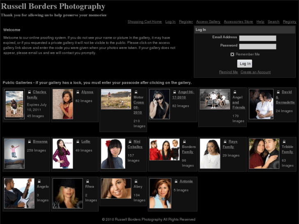
Task: Click the lock icon next to Breanna
Action: (x=29, y=142)
